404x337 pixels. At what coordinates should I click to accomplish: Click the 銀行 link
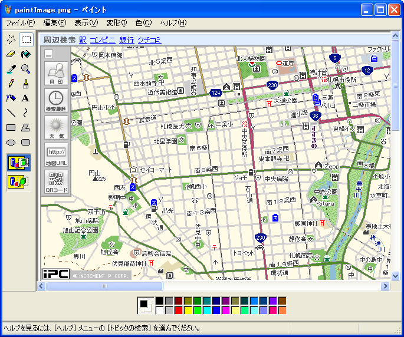tap(127, 40)
